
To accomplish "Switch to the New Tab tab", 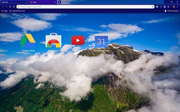I will tap(14, 2).
